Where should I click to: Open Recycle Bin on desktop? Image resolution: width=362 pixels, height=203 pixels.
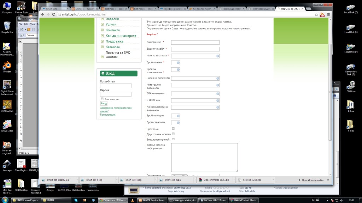[x=7, y=27]
